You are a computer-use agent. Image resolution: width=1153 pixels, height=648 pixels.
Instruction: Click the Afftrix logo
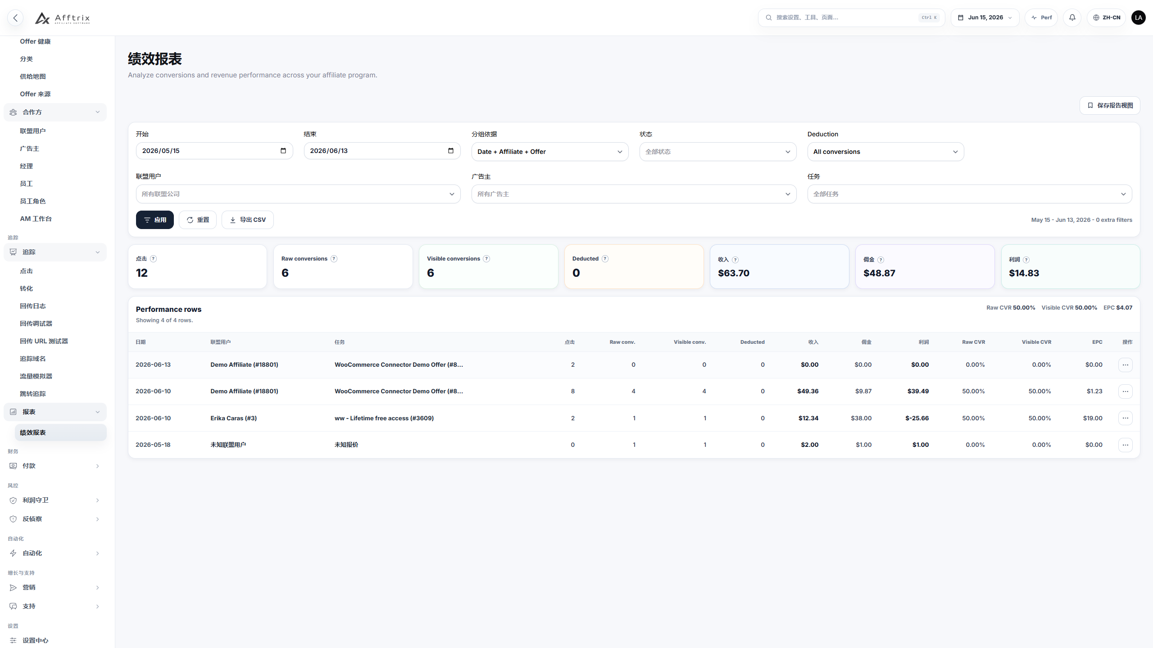point(62,18)
